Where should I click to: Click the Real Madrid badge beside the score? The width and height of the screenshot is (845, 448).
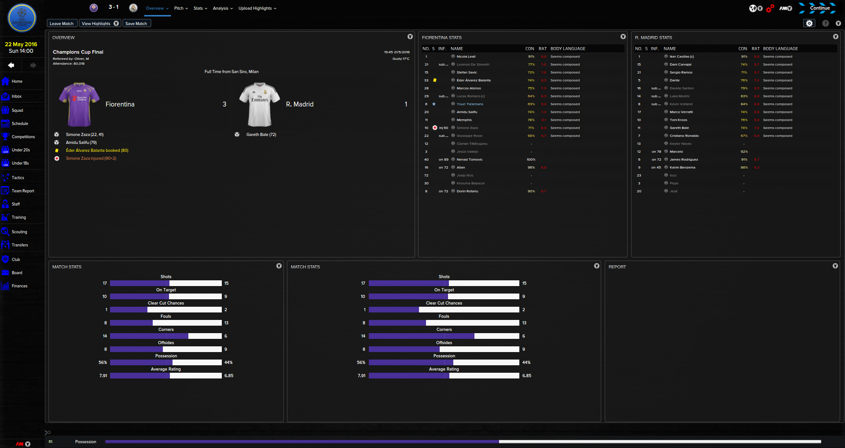click(x=133, y=7)
